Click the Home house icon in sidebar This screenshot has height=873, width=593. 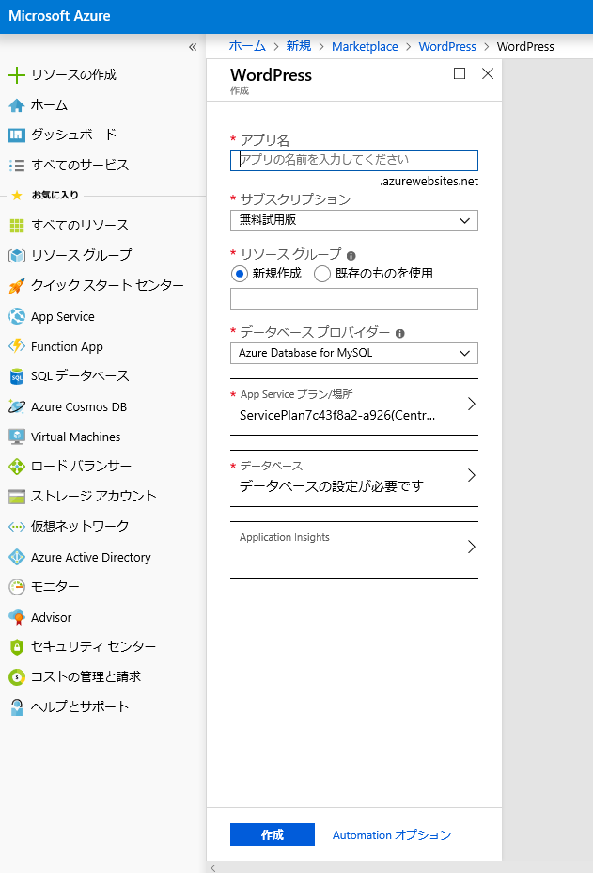click(x=17, y=105)
